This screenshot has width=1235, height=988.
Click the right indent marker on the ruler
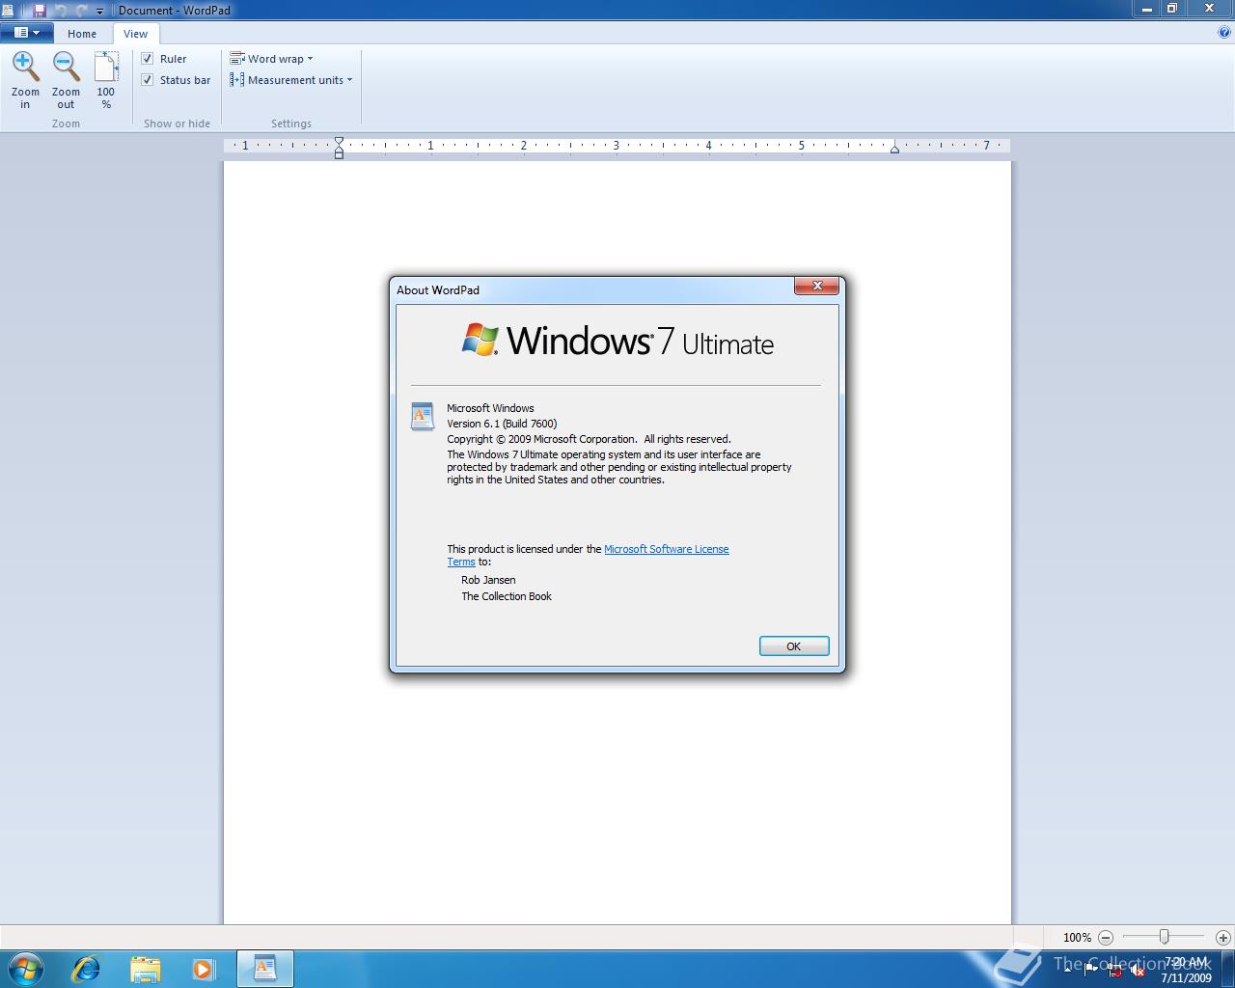(x=894, y=149)
